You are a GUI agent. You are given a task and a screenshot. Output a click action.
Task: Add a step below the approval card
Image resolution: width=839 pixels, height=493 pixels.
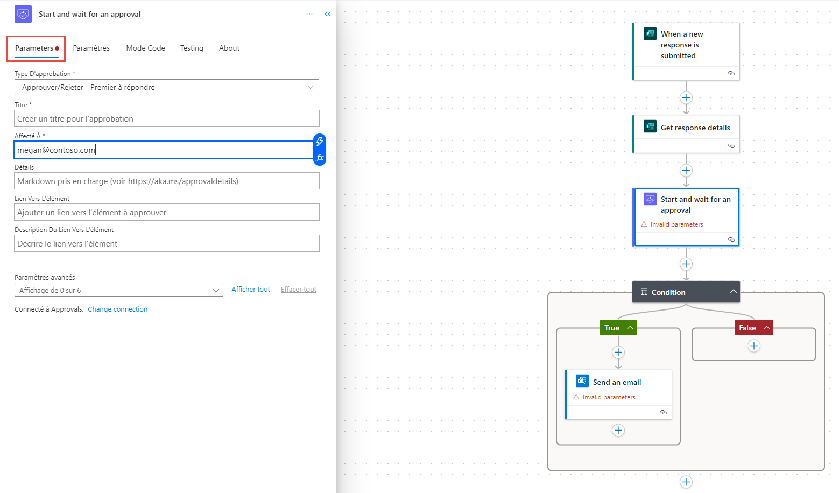pos(686,264)
